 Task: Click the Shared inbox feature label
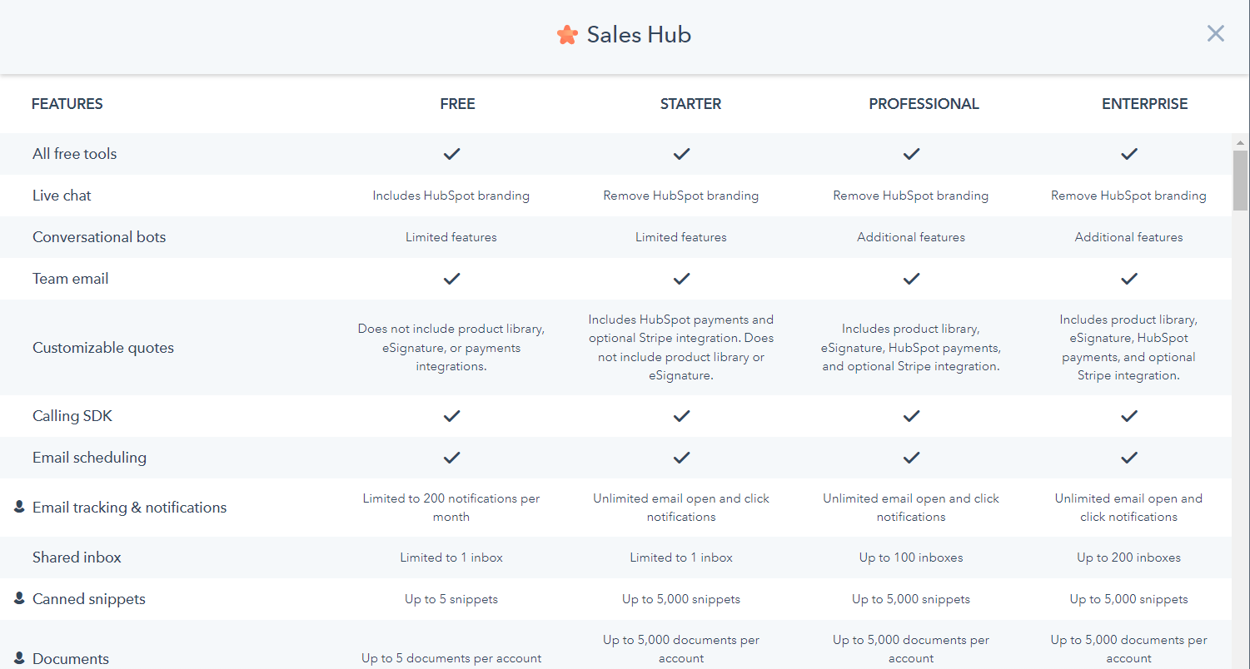[77, 557]
